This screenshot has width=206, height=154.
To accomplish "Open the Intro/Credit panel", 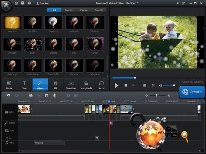I will pos(86,85).
